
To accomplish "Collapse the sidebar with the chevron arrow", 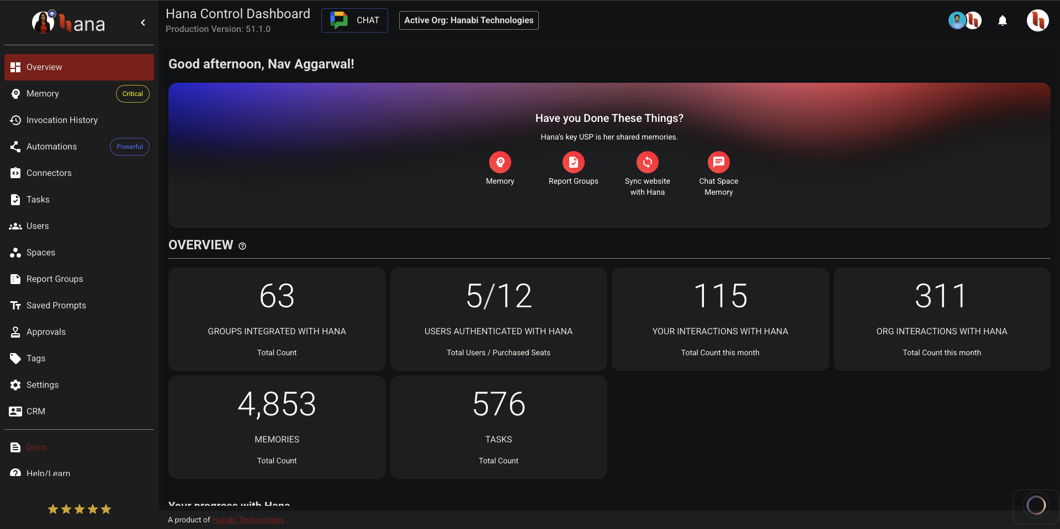I will (143, 23).
